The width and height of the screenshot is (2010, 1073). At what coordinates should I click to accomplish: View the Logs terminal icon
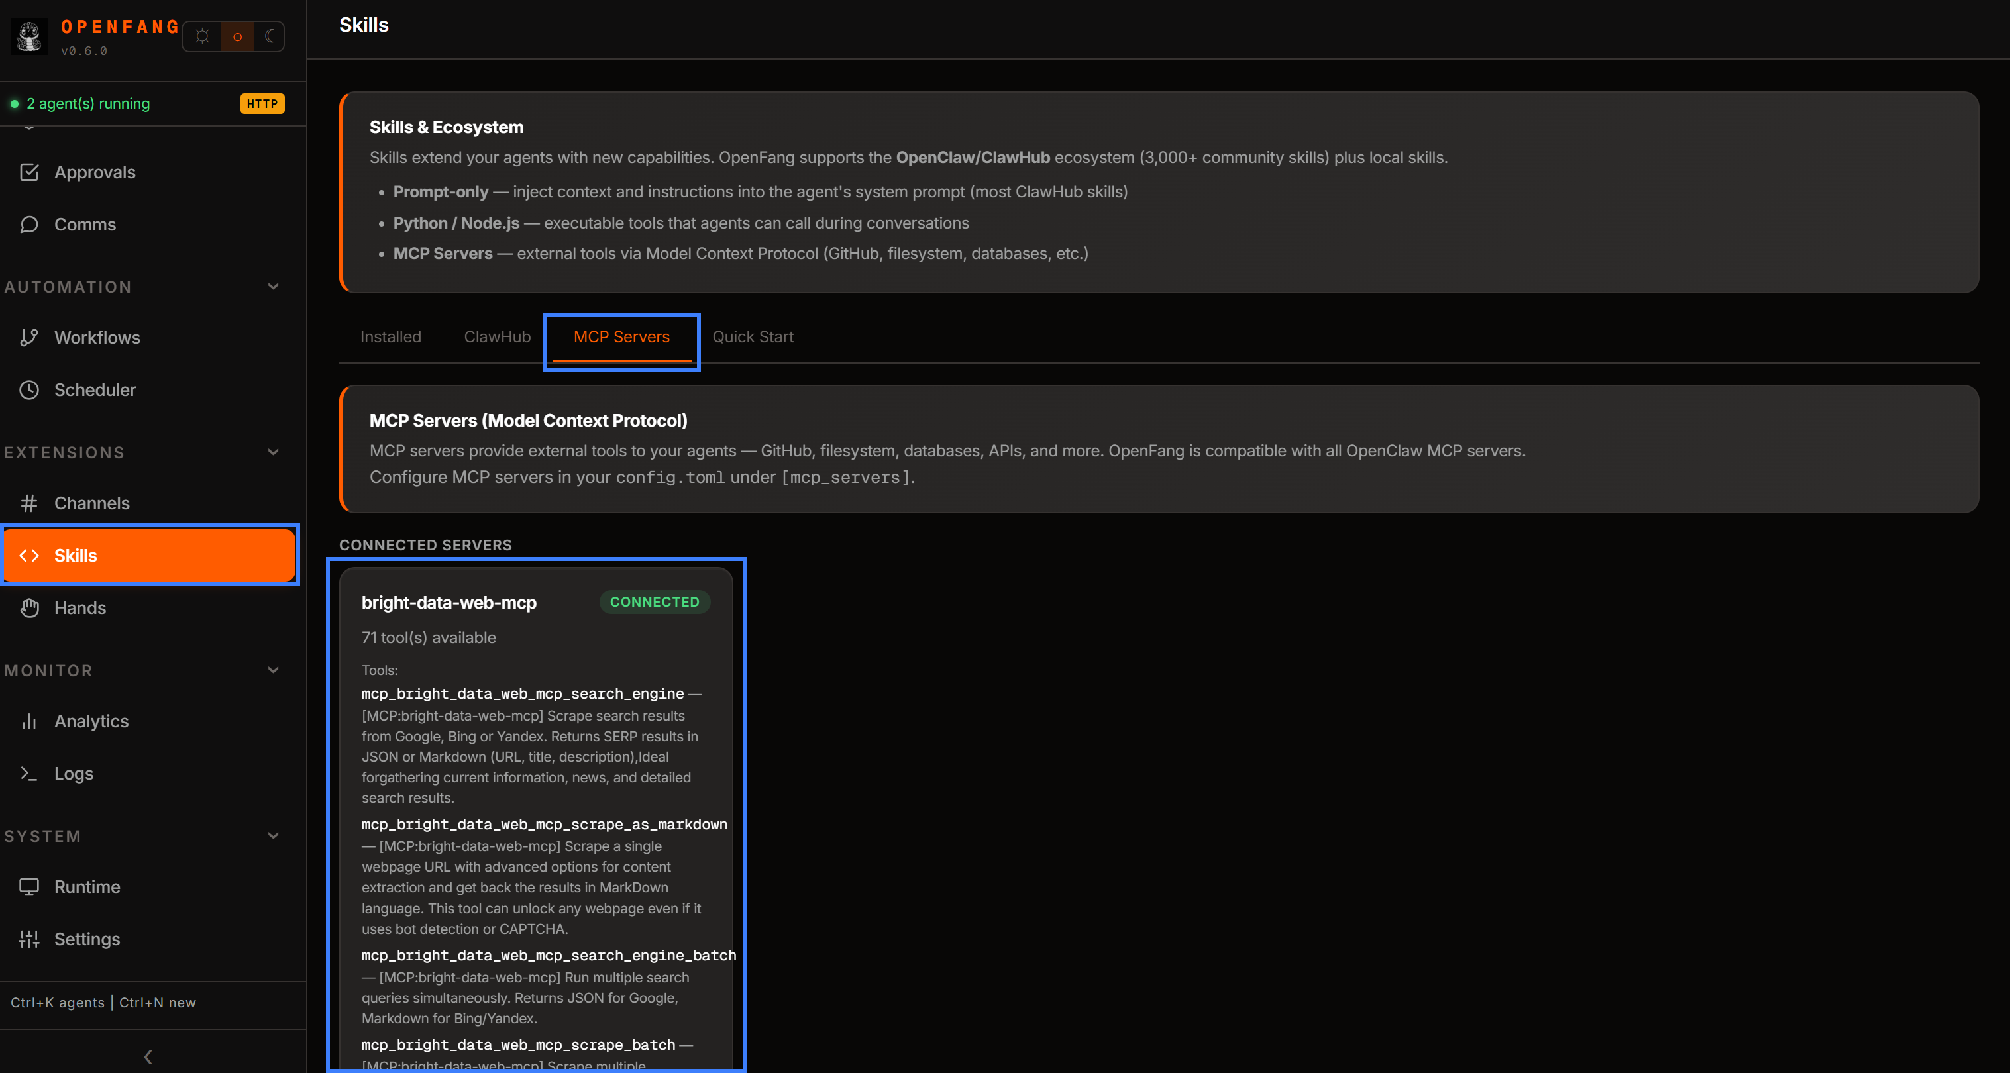30,774
